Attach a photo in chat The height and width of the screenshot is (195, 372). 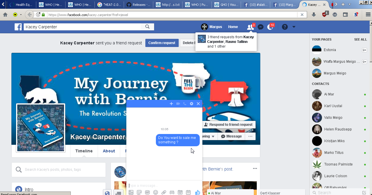tap(131, 192)
